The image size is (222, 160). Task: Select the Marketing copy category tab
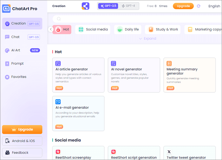click(203, 29)
